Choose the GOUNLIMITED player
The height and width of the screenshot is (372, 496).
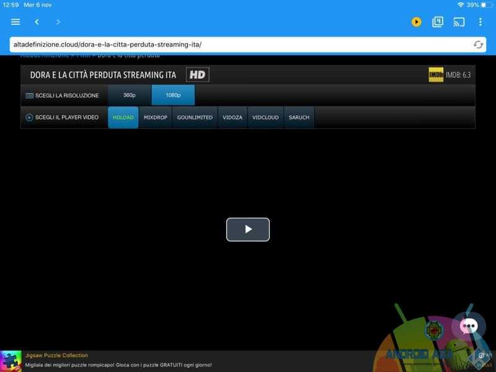click(x=195, y=117)
